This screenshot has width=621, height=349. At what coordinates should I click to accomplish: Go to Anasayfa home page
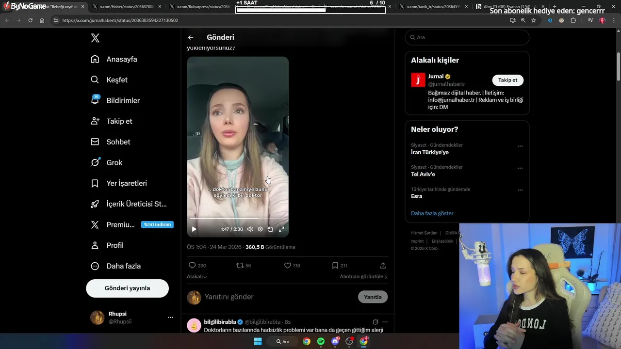[114, 59]
